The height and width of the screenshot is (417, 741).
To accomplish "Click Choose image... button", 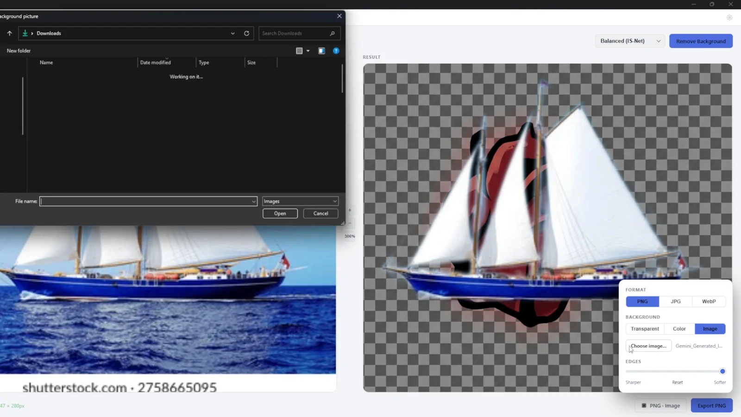I will click(x=648, y=346).
